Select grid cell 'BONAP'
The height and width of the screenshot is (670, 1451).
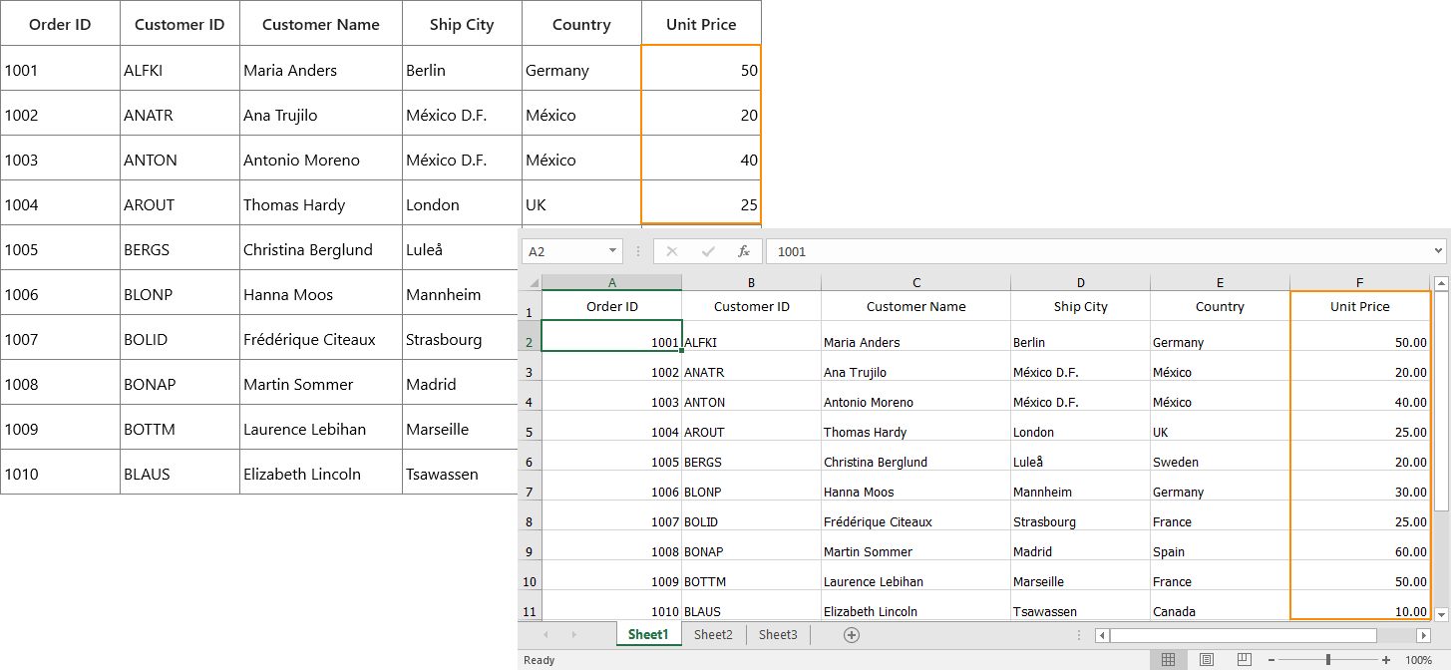(x=180, y=384)
